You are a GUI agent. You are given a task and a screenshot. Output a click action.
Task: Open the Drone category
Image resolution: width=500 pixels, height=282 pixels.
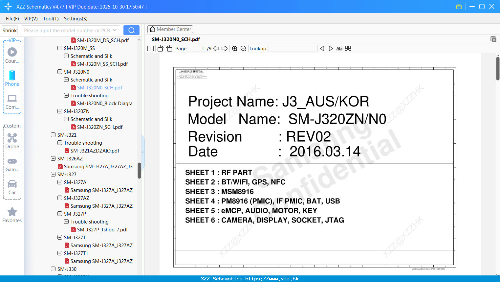click(12, 141)
